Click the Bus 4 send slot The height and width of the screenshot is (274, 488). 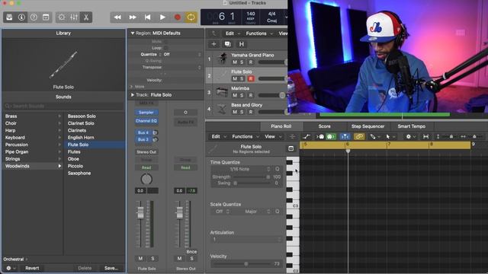[143, 132]
